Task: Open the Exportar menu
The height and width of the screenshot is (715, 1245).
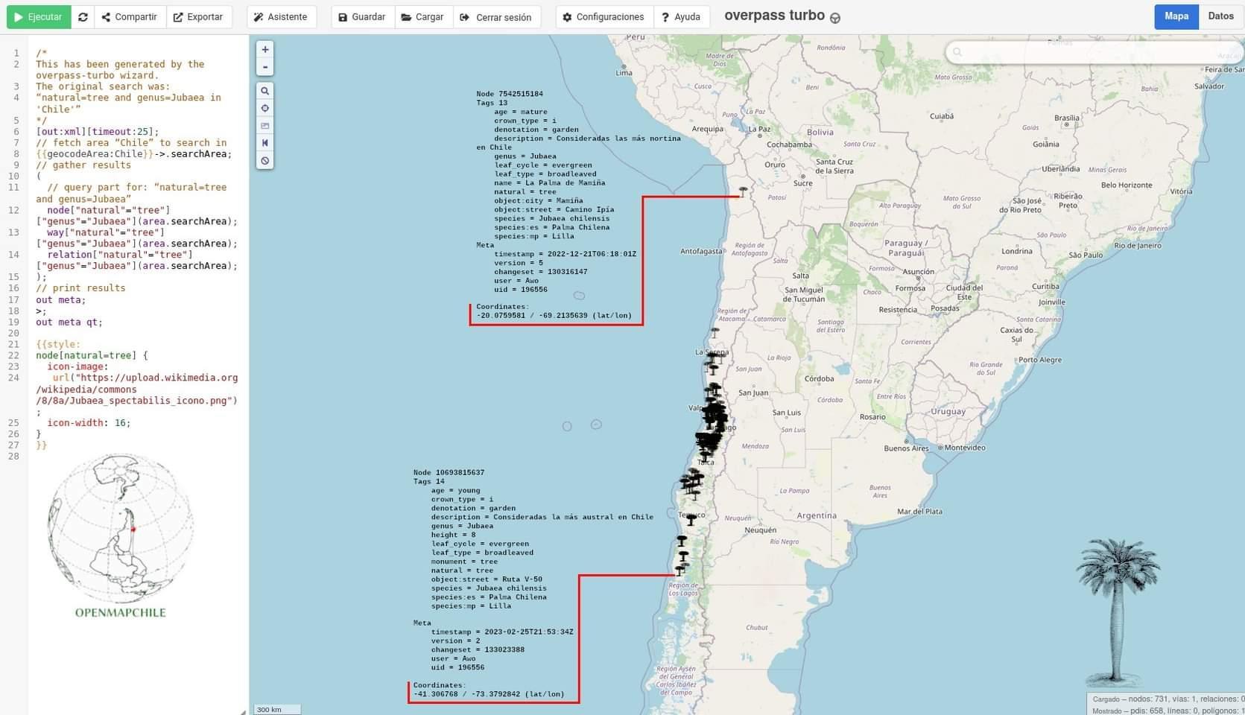Action: click(199, 17)
